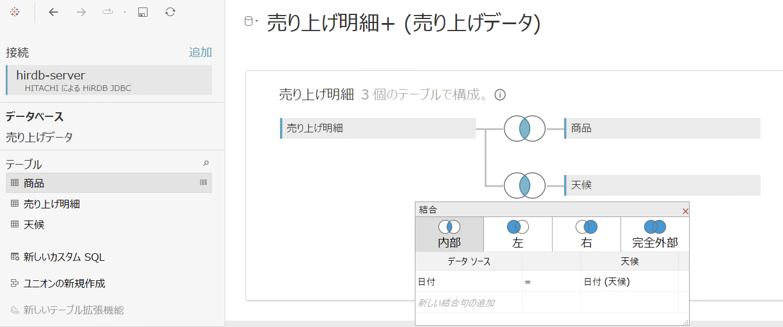Image resolution: width=783 pixels, height=327 pixels.
Task: Click 新しいテーブル拡張機能
Action: tap(73, 310)
